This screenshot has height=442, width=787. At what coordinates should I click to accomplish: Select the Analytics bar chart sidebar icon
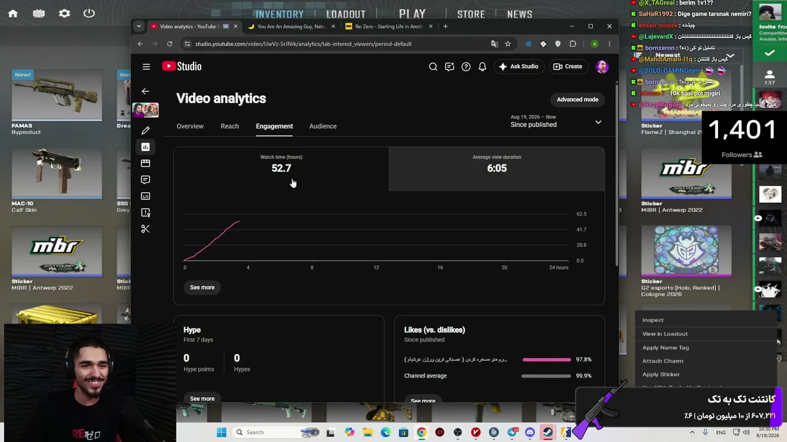[x=145, y=147]
